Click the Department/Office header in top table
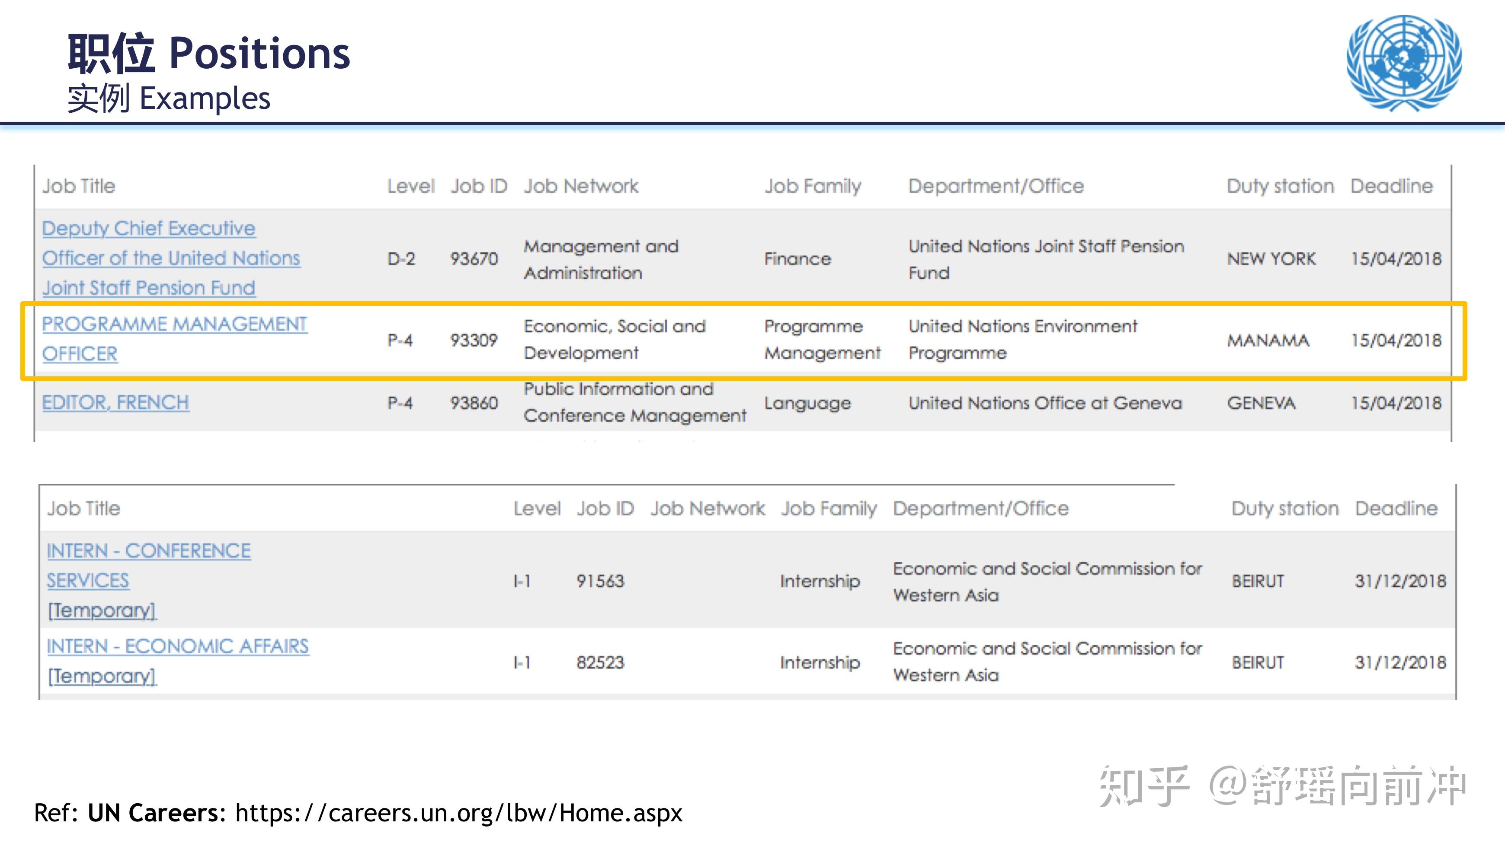1505x846 pixels. point(996,186)
